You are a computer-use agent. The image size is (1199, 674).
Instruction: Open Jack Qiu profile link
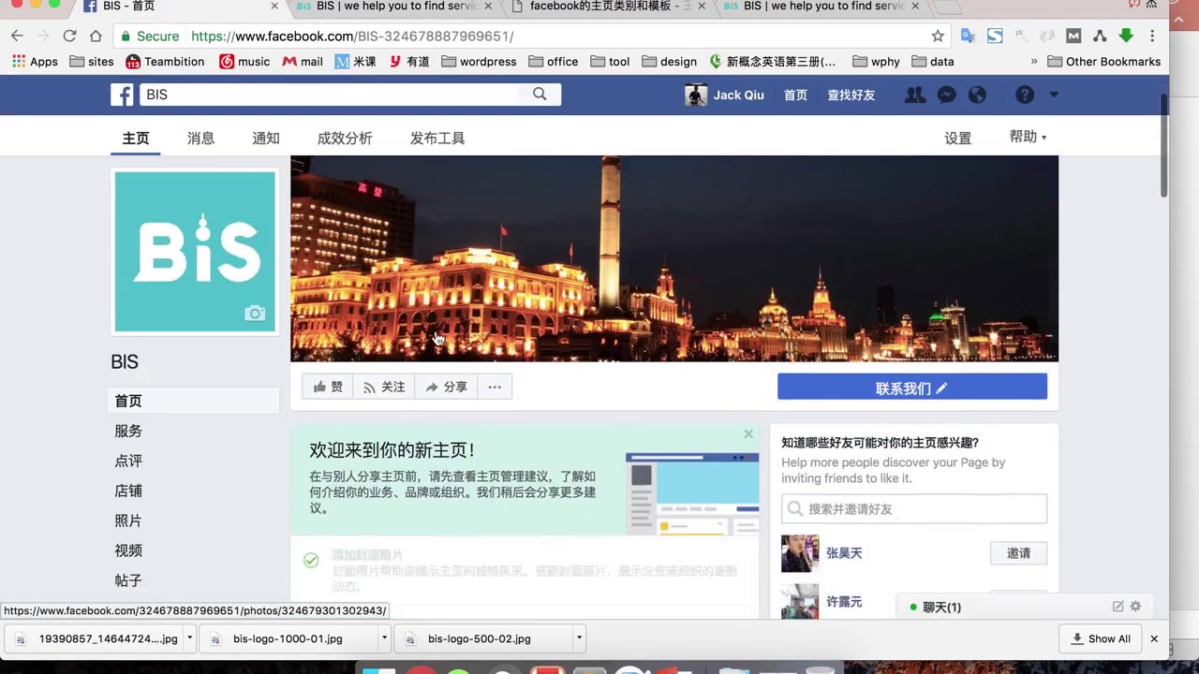(725, 95)
